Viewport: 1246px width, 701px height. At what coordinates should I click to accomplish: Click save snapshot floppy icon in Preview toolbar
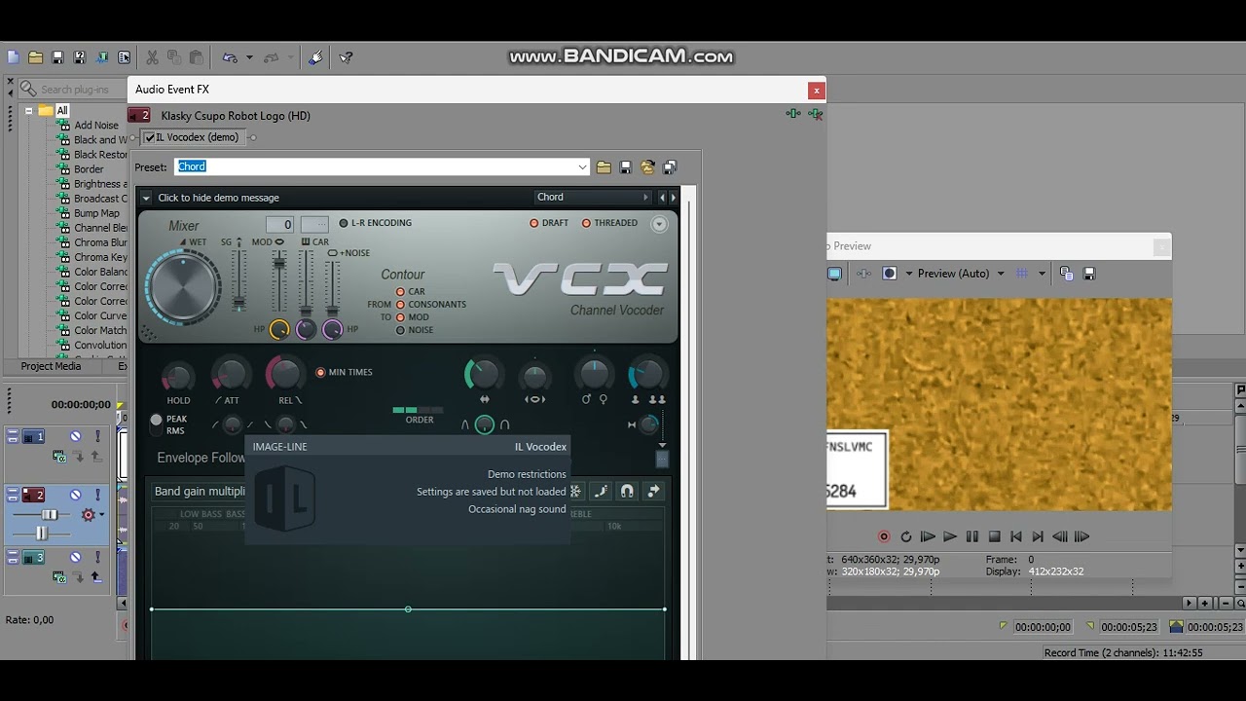1089,274
